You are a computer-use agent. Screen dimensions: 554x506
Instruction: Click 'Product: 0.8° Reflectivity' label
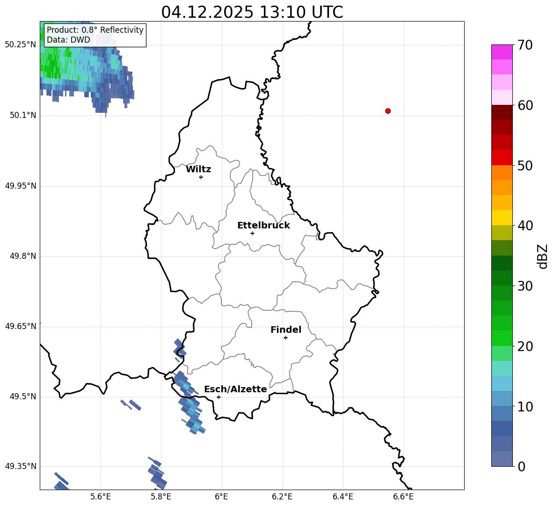tap(95, 29)
